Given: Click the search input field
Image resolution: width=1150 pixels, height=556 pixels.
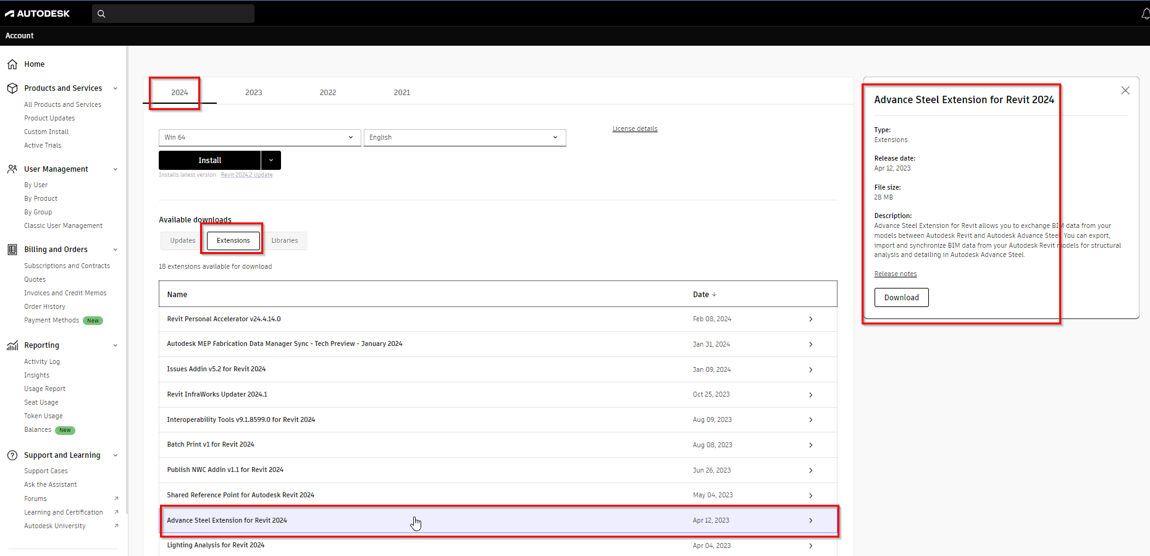Looking at the screenshot, I should [x=173, y=13].
